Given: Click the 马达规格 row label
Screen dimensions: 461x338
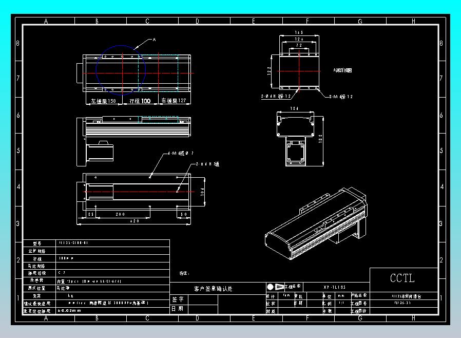Looking at the screenshot, I should click(36, 266).
